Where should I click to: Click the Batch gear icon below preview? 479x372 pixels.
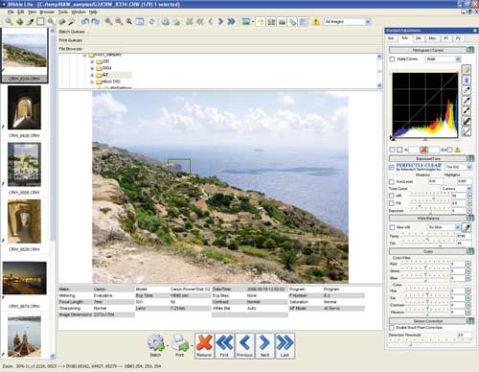155,343
